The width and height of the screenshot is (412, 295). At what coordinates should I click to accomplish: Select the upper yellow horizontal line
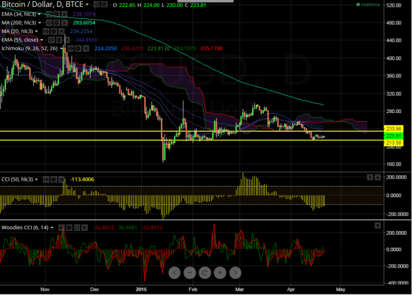192,131
